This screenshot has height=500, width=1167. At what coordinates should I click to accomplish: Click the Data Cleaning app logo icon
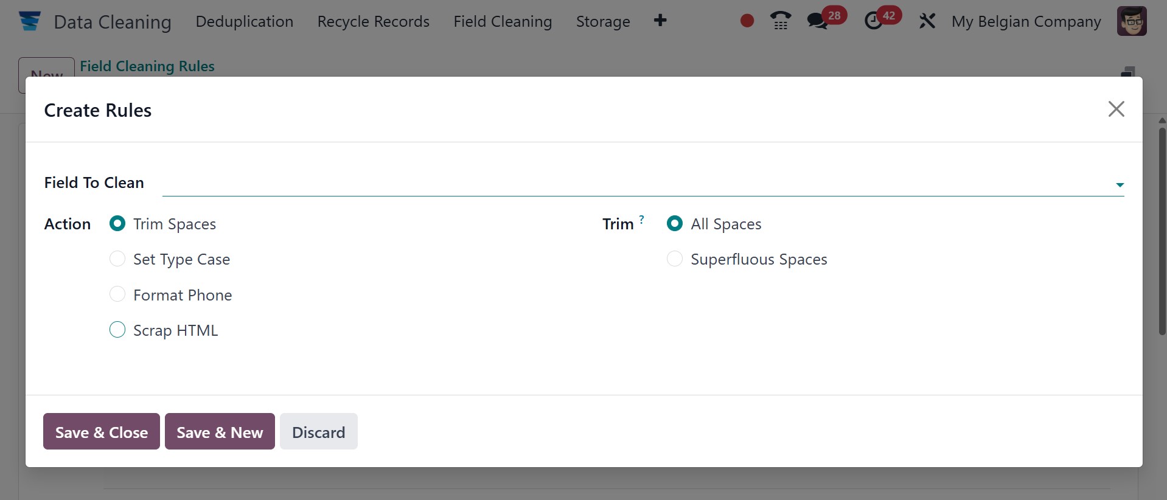coord(29,21)
